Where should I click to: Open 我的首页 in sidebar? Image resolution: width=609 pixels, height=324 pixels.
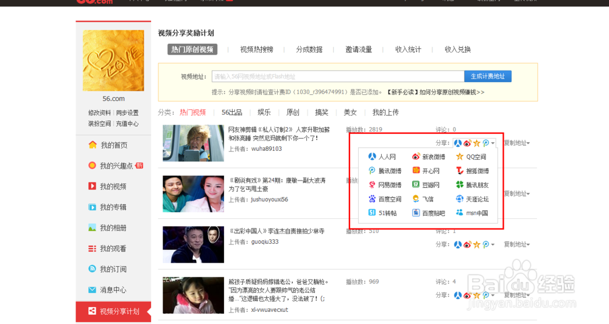coord(108,145)
